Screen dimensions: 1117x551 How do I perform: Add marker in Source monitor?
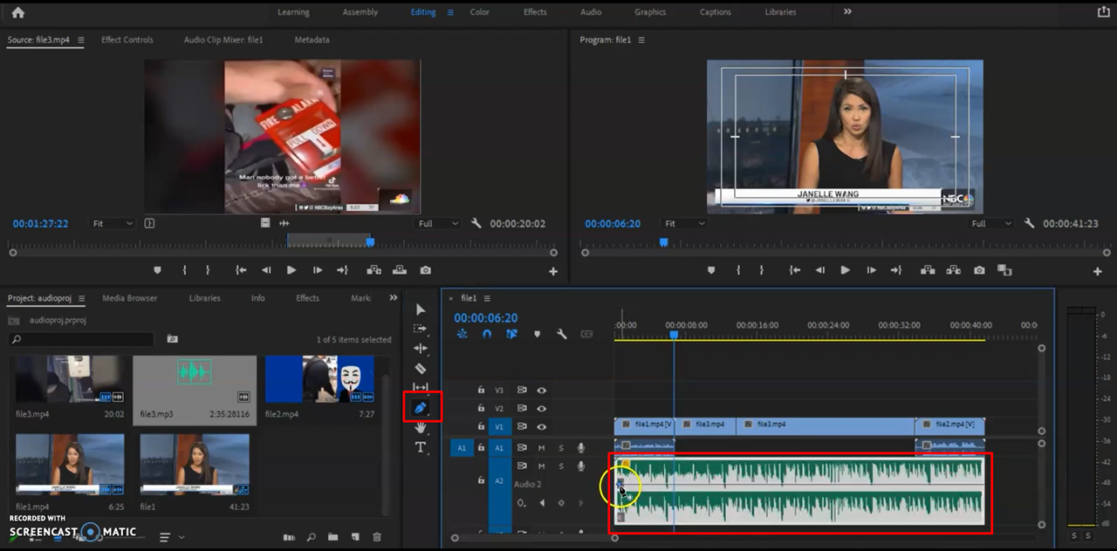click(158, 270)
